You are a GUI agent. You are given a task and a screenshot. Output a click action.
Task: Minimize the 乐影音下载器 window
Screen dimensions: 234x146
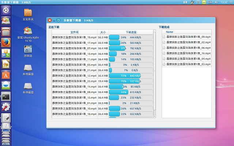(54, 20)
